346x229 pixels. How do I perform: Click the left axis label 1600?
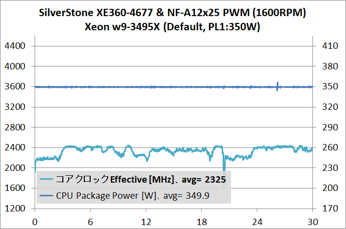(15, 188)
